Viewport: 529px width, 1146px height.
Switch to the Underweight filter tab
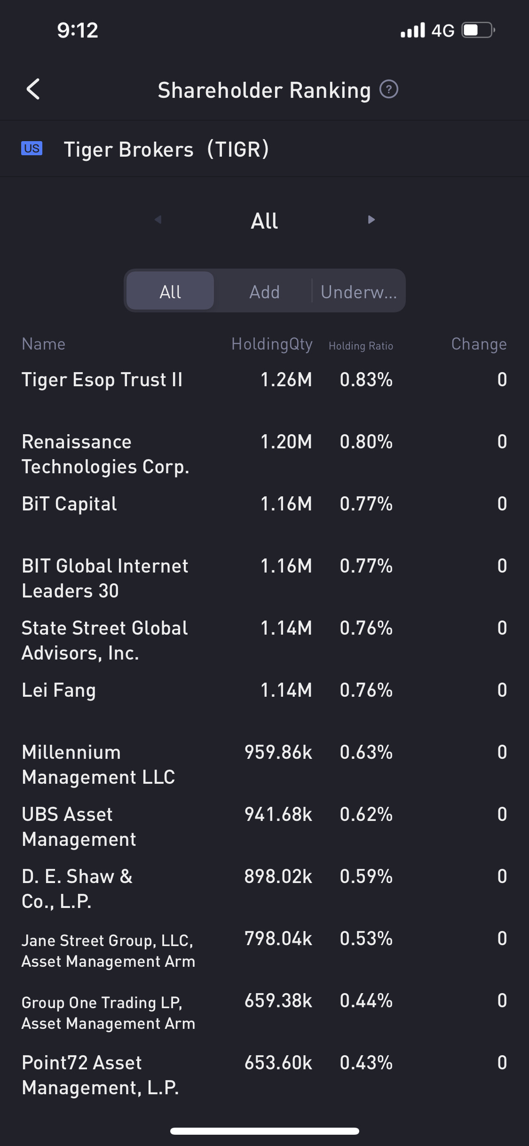358,292
